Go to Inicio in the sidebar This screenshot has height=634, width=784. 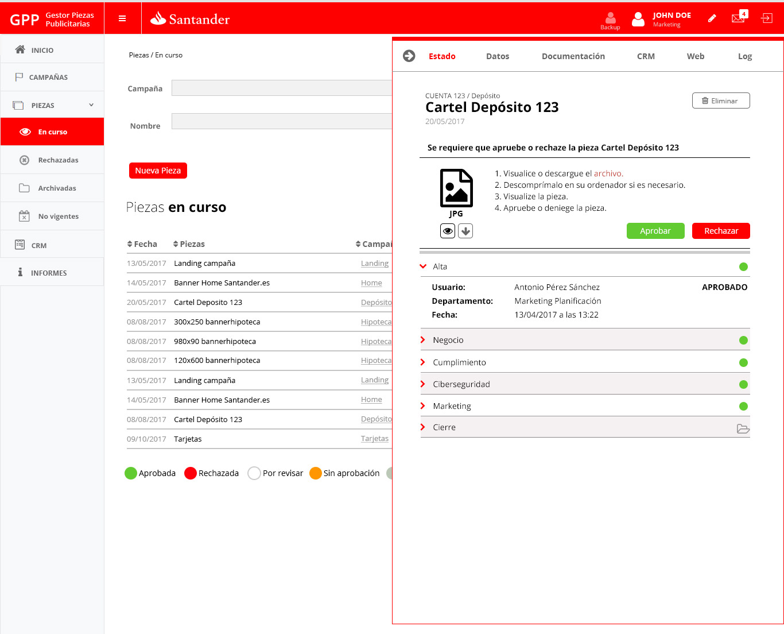point(52,50)
